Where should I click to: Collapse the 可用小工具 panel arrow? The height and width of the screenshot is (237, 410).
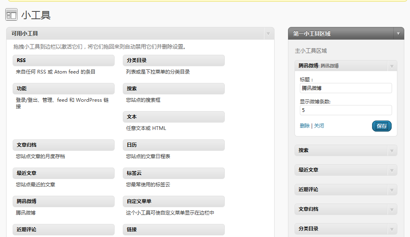268,34
